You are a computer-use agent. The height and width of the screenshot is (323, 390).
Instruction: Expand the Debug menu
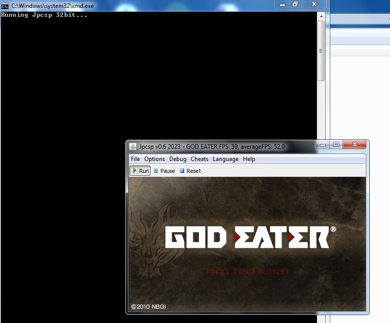178,159
